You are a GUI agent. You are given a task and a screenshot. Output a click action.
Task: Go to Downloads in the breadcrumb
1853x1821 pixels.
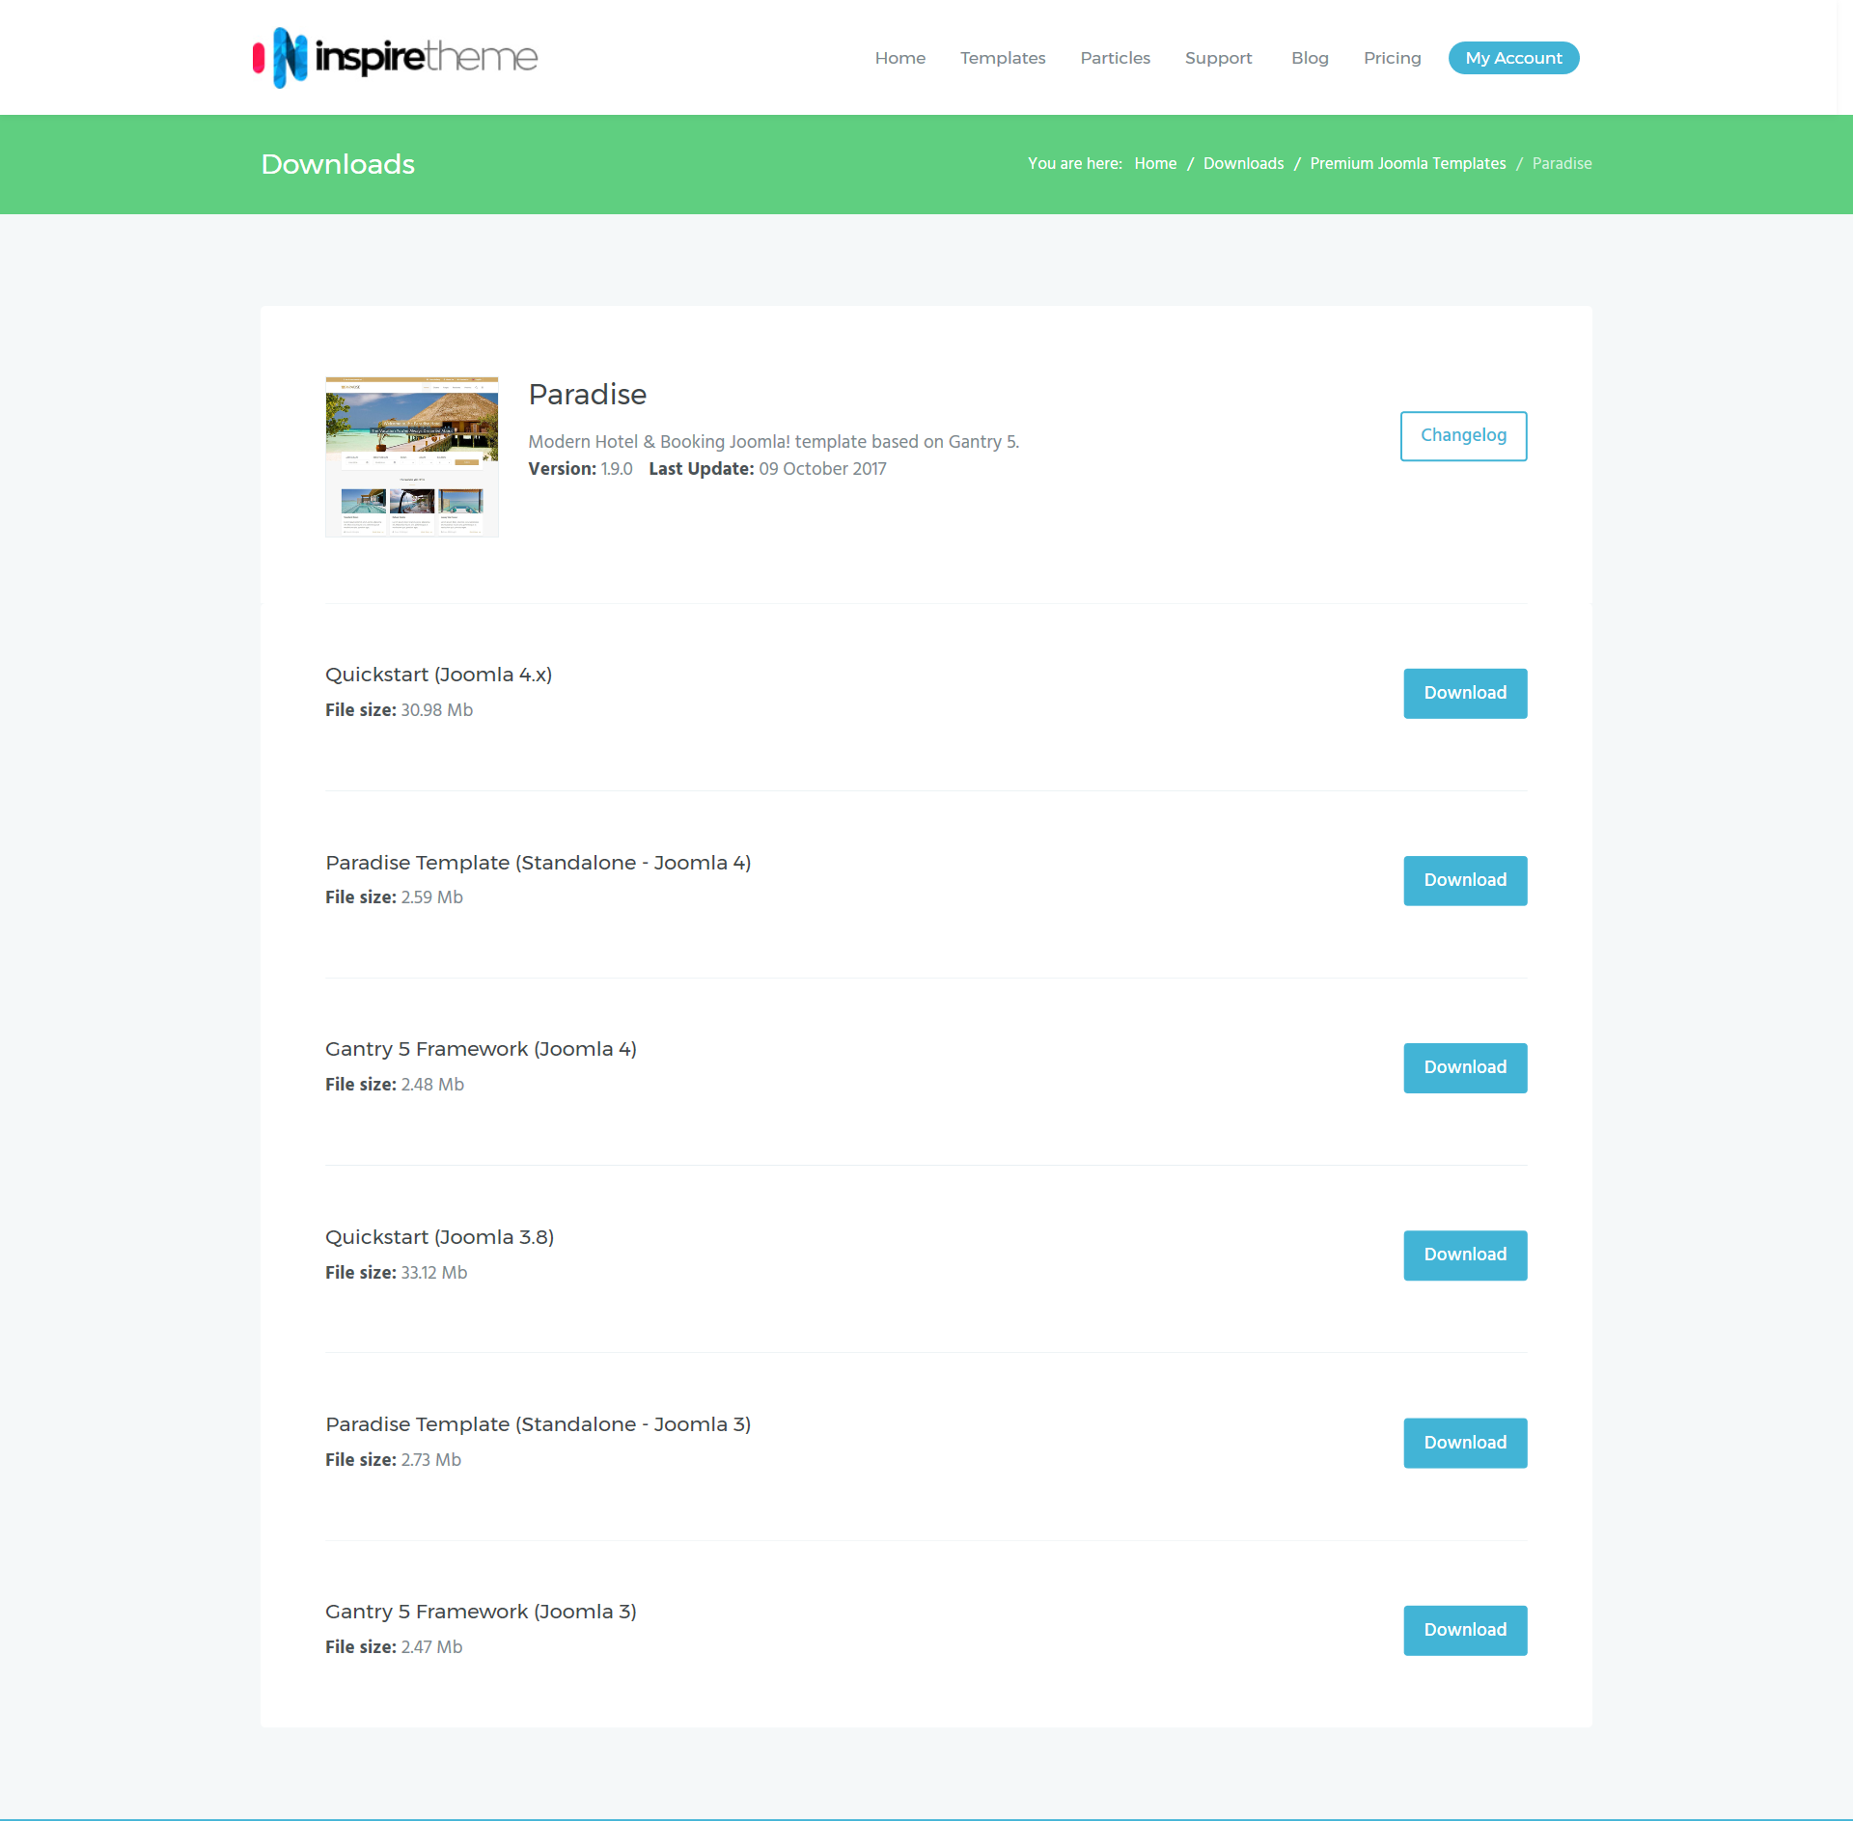click(x=1243, y=164)
